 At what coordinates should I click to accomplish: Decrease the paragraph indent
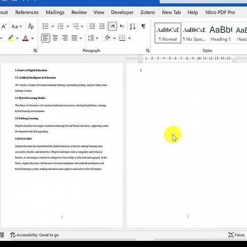(x=92, y=26)
